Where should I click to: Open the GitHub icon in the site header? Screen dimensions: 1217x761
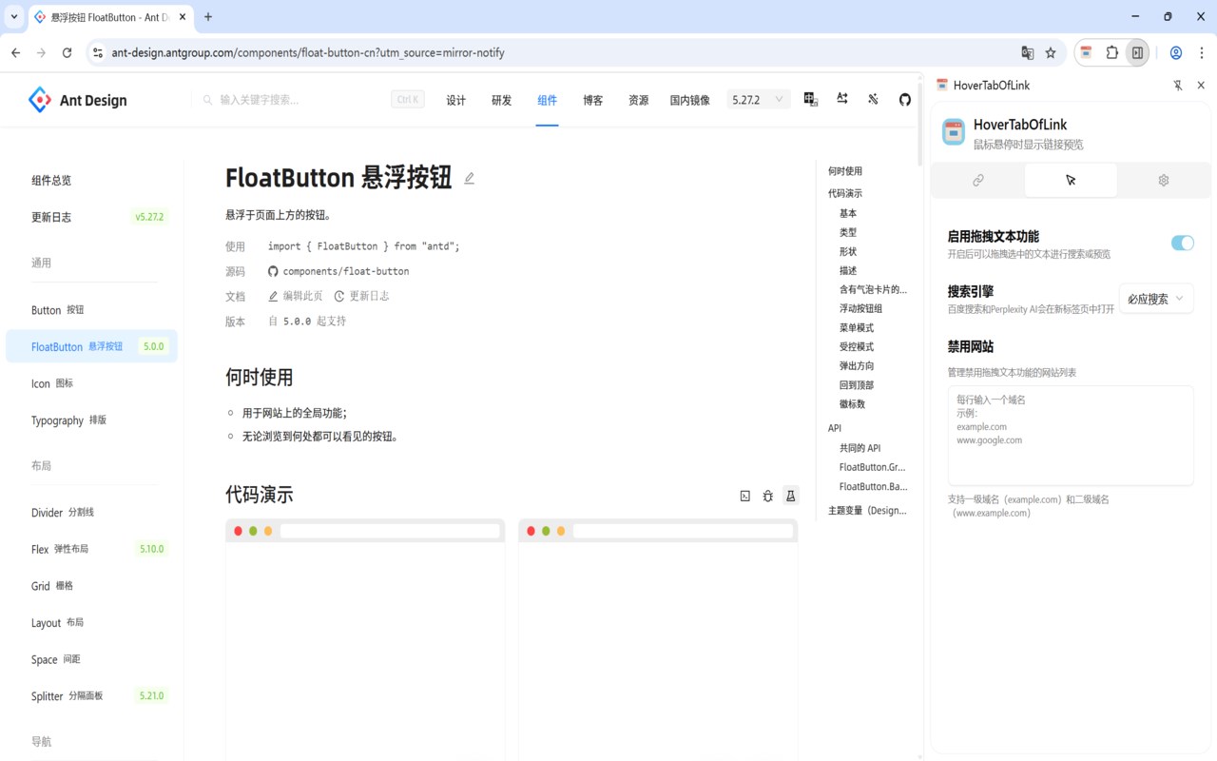pyautogui.click(x=905, y=100)
